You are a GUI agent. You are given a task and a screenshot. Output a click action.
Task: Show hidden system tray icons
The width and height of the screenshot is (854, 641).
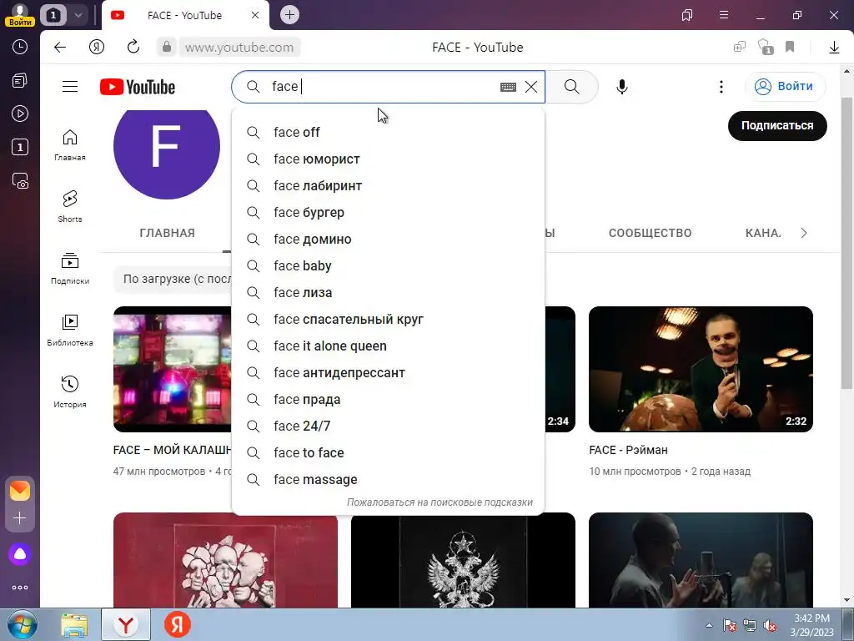709,625
